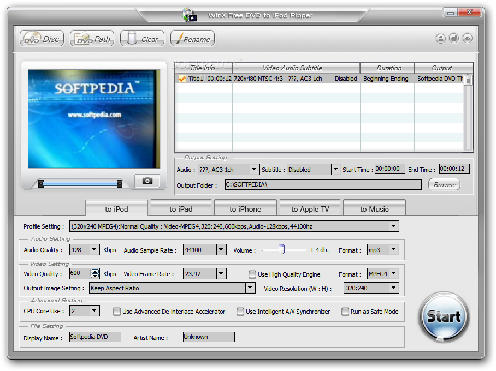Clear the title list
The height and width of the screenshot is (371, 496).
tap(143, 39)
